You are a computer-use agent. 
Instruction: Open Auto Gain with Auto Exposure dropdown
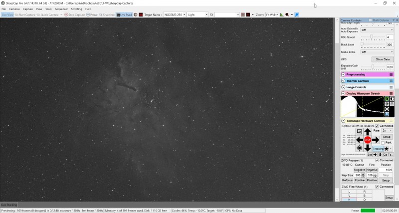pos(377,30)
